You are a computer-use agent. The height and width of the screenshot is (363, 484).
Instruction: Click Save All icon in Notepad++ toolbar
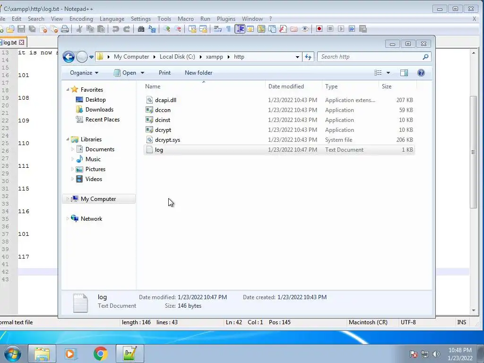(32, 29)
